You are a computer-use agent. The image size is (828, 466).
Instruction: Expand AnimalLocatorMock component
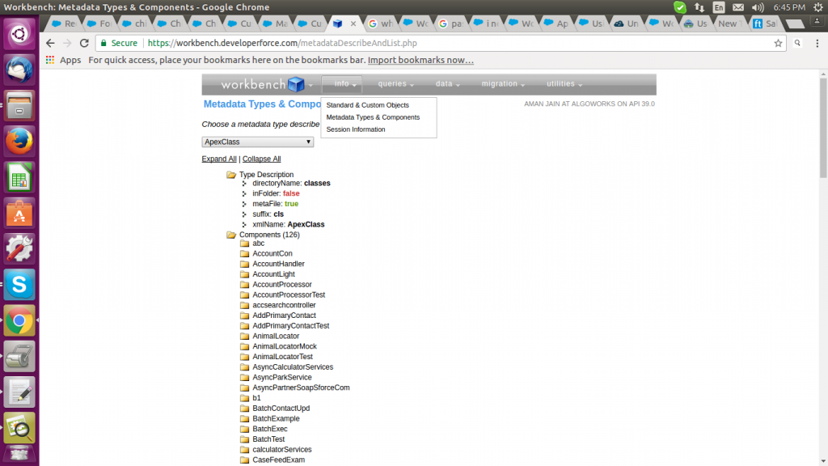[244, 346]
